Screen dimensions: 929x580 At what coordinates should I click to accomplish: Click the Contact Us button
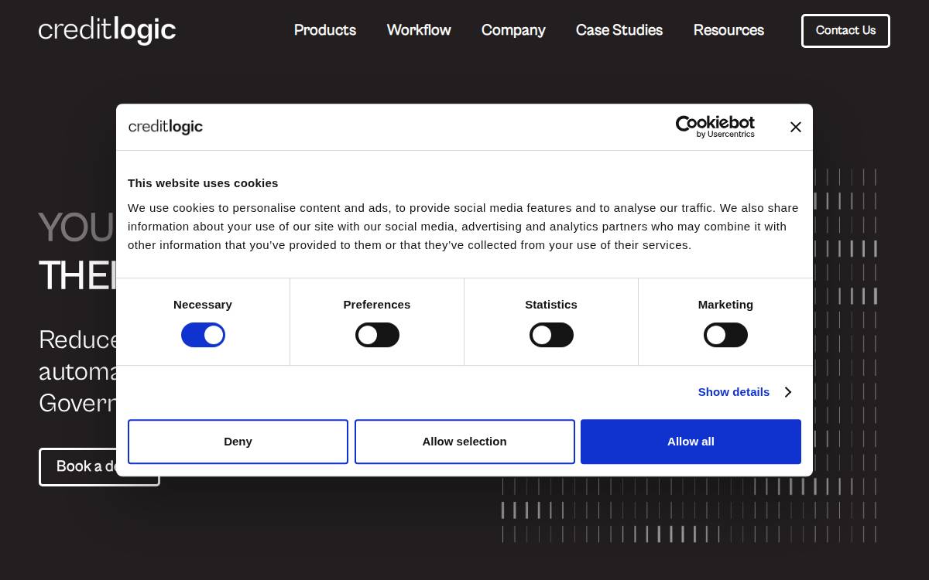[x=845, y=31]
